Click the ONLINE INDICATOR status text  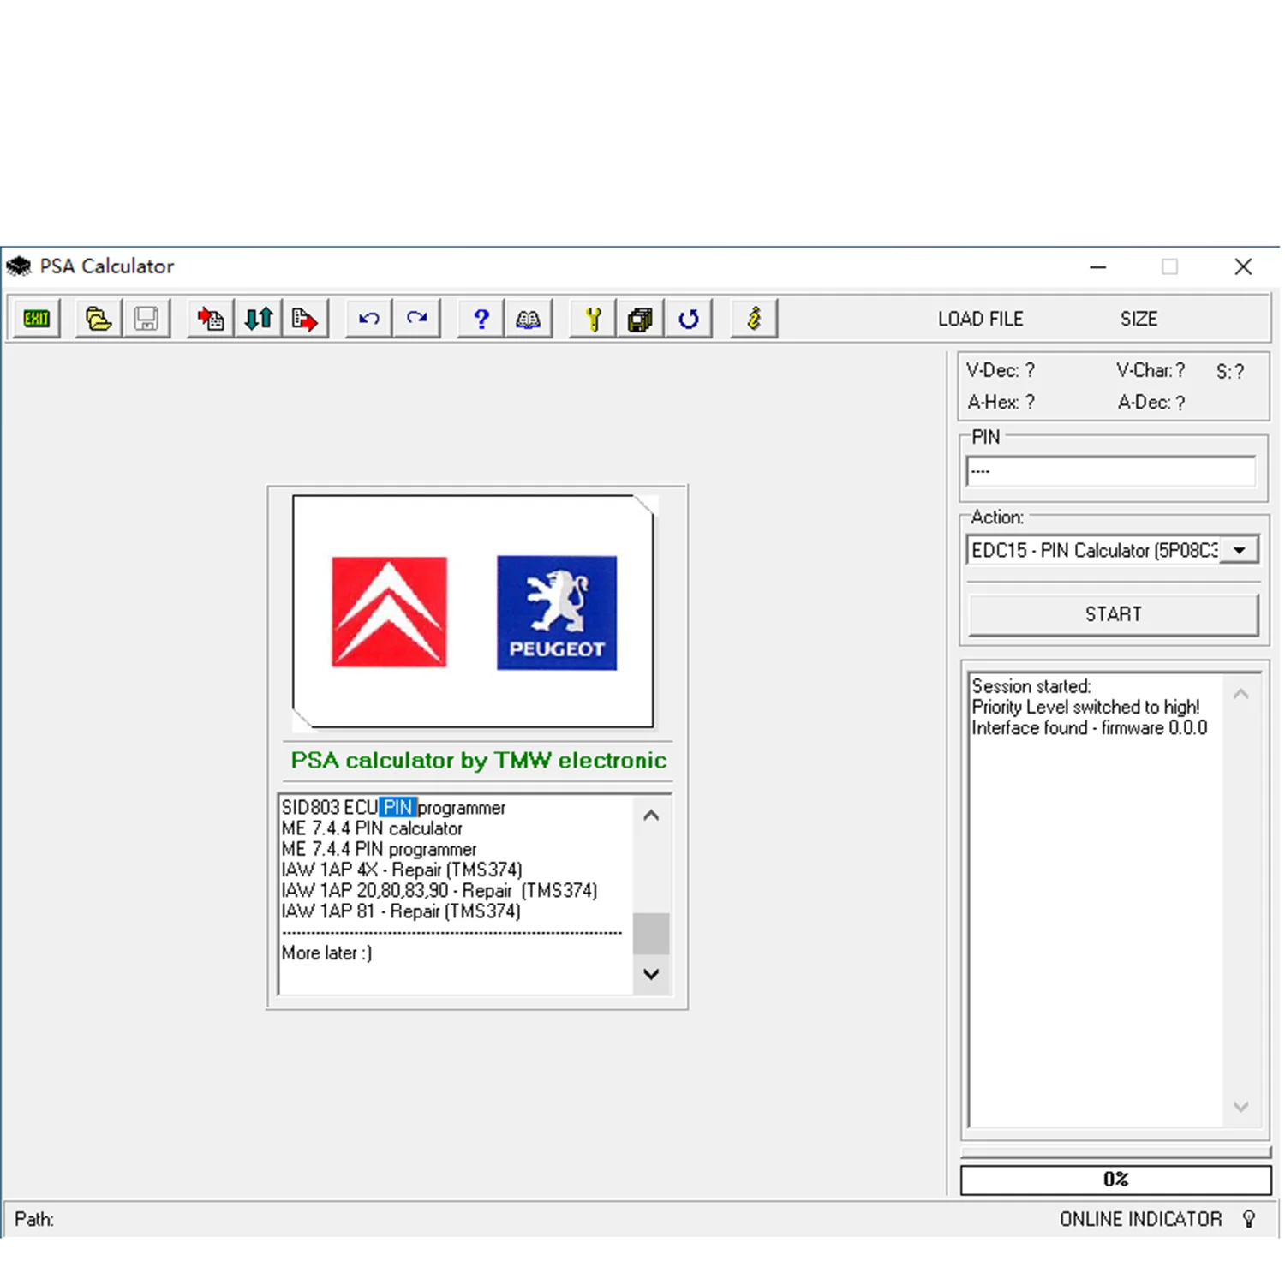pos(1141,1219)
